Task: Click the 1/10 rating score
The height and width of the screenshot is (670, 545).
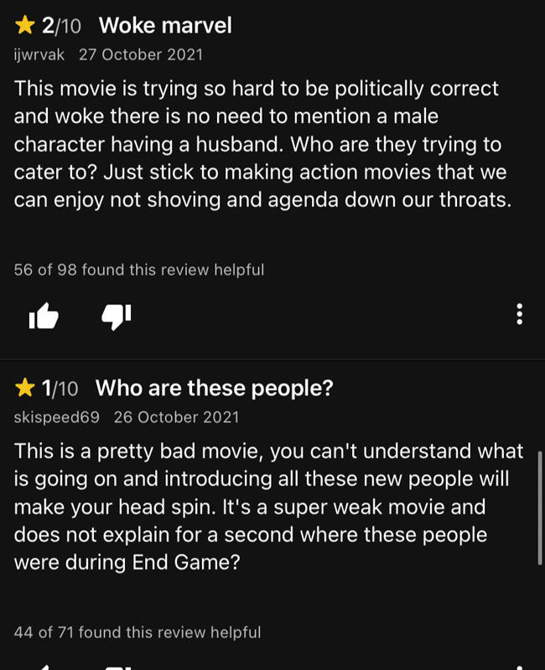Action: 60,389
